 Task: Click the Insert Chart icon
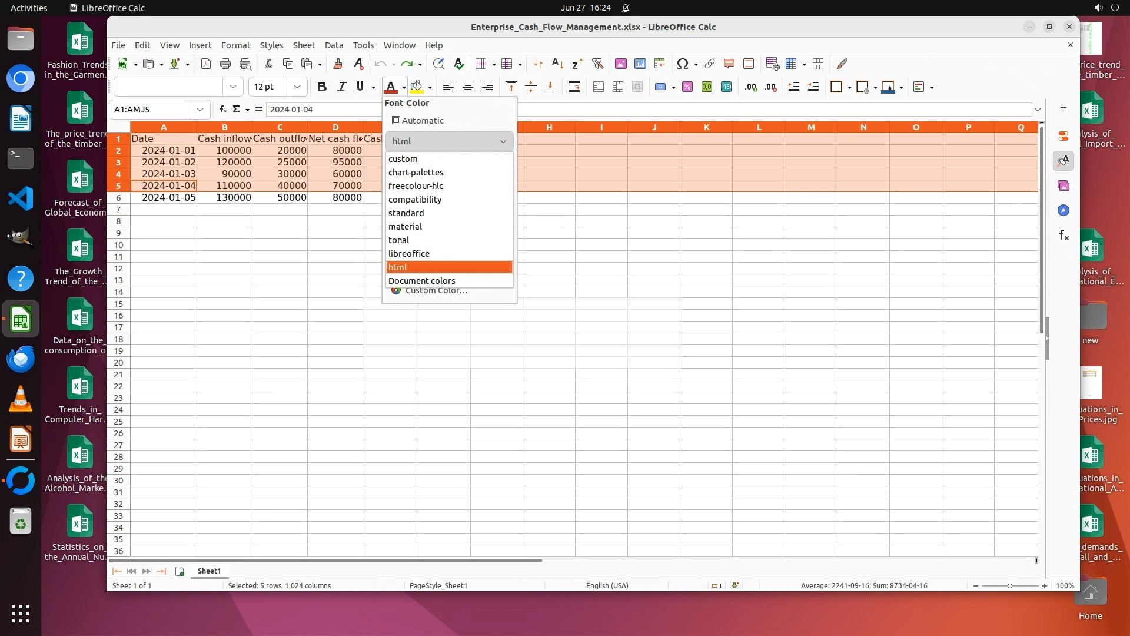pyautogui.click(x=640, y=64)
